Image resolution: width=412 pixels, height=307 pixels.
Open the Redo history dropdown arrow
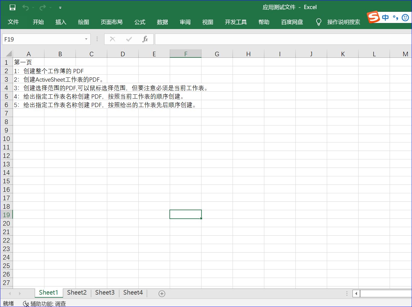pyautogui.click(x=50, y=8)
